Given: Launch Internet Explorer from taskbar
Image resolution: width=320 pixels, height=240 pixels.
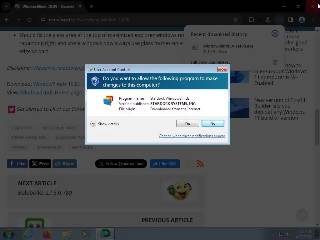Looking at the screenshot, I should pos(28,234).
